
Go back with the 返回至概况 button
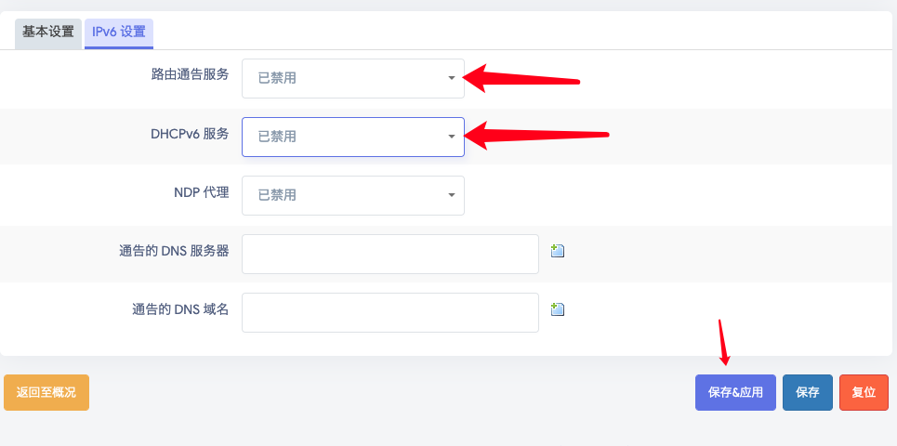point(46,392)
